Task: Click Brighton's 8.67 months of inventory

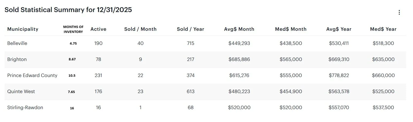Action: coord(72,59)
